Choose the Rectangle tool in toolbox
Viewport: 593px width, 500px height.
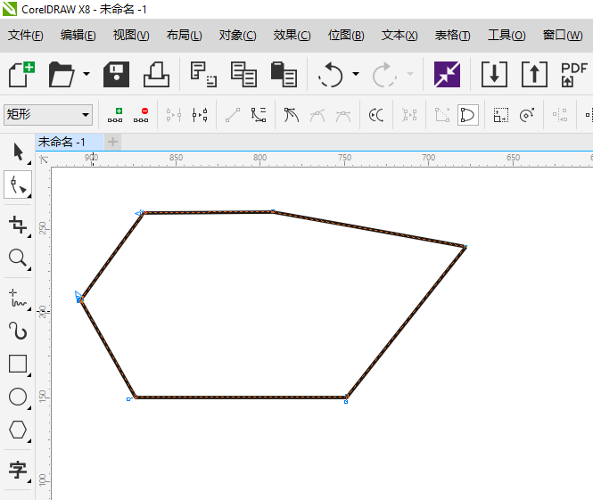coord(18,363)
